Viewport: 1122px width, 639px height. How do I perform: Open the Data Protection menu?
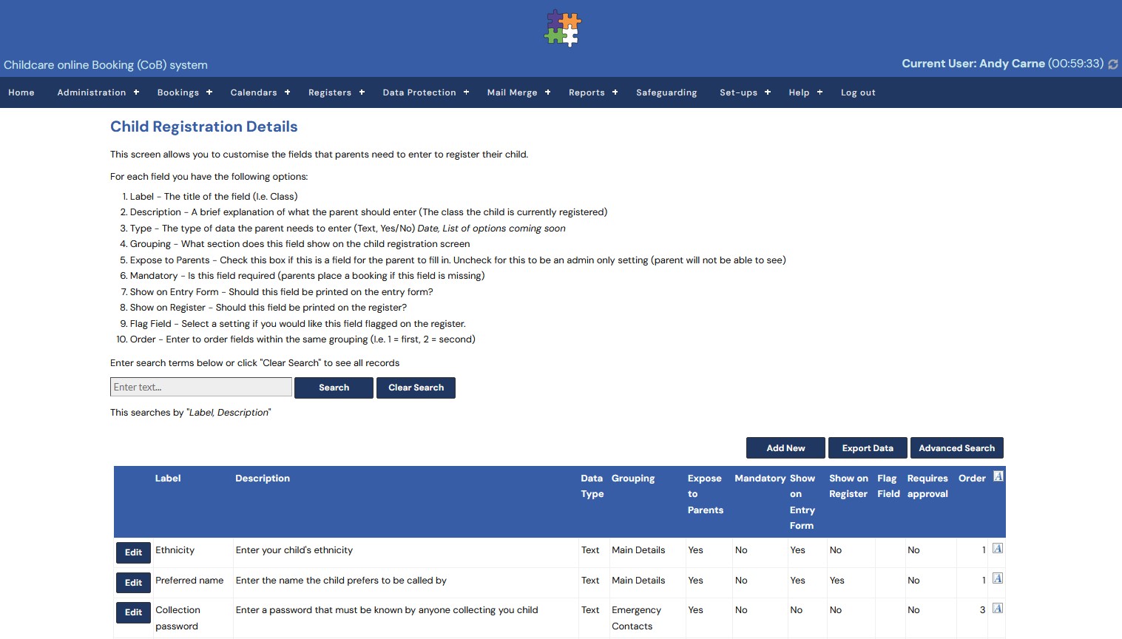(425, 92)
